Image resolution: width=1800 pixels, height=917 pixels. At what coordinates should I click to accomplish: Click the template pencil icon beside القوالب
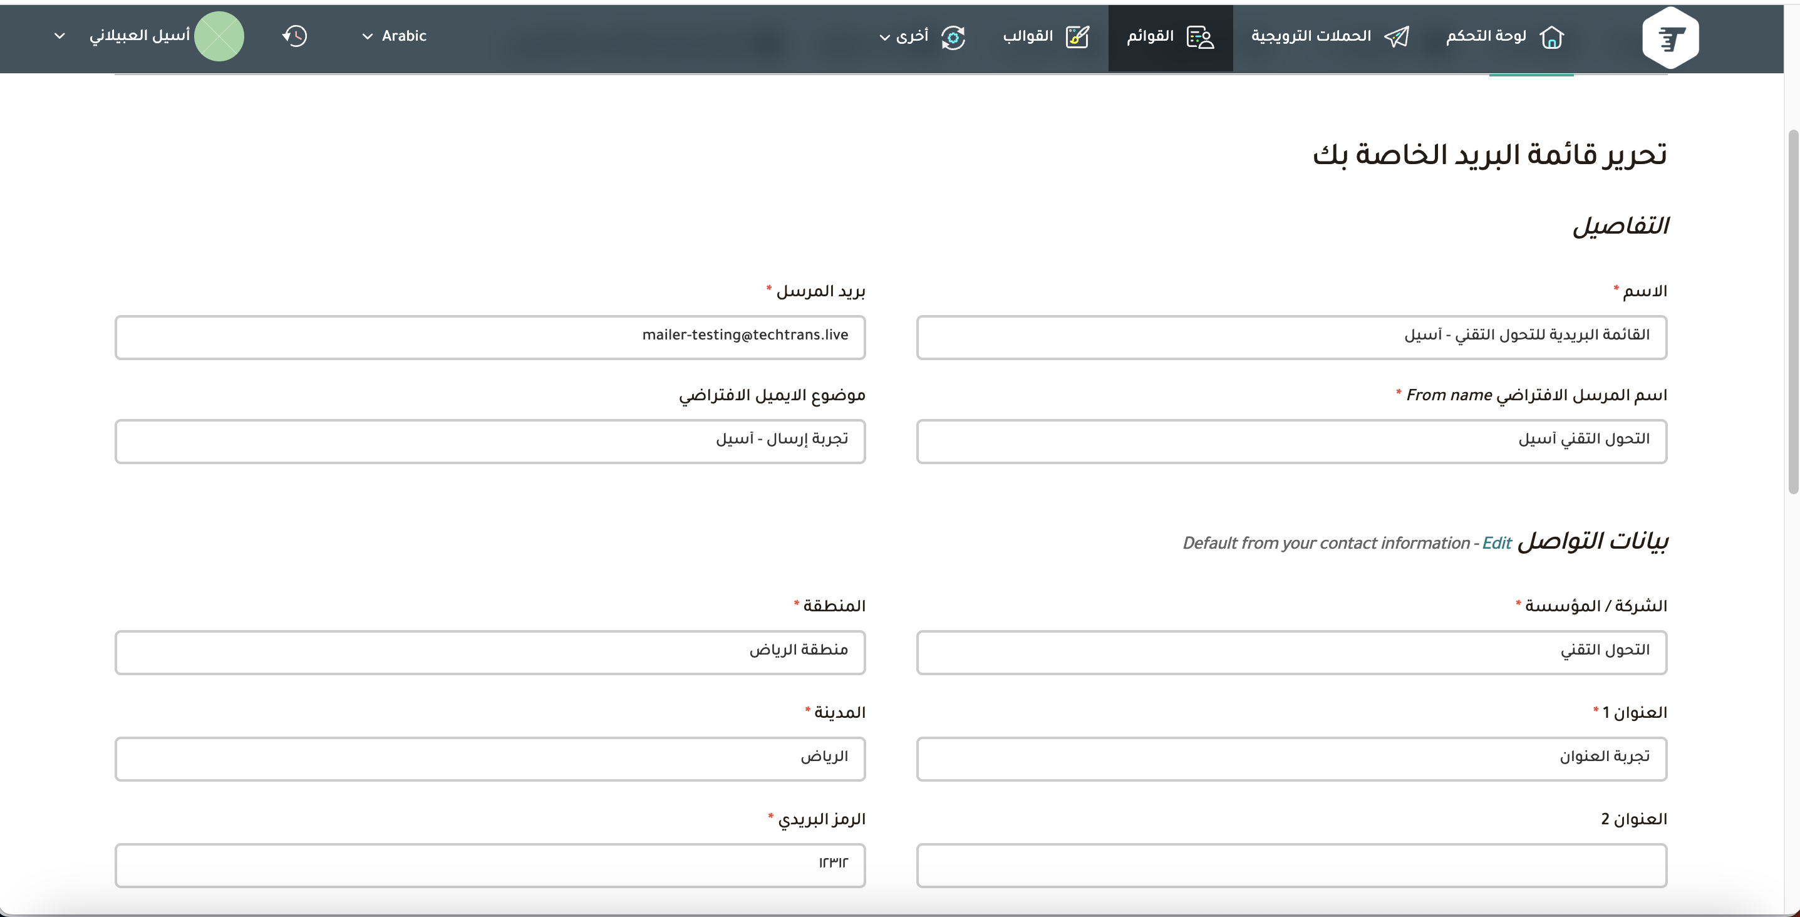click(1077, 36)
